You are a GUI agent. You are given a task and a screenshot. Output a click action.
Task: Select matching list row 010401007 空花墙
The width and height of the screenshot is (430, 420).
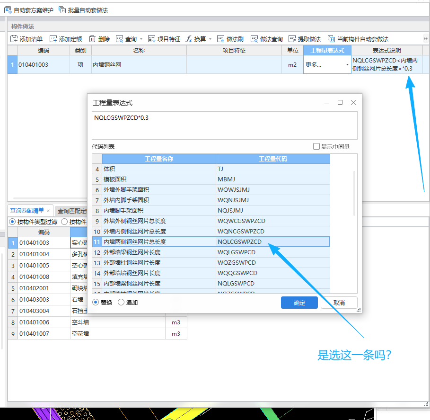tap(97, 334)
